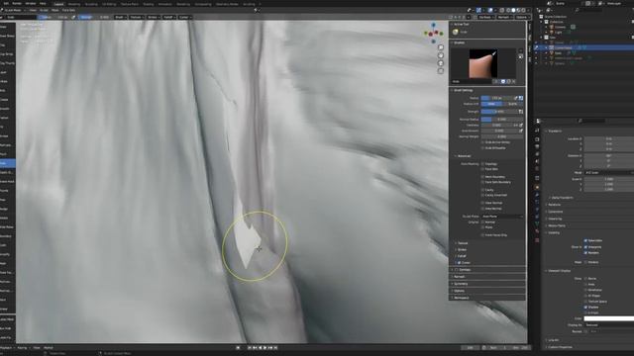The height and width of the screenshot is (356, 634).
Task: Open the Dyntopo popover in viewport header
Action: click(x=485, y=18)
